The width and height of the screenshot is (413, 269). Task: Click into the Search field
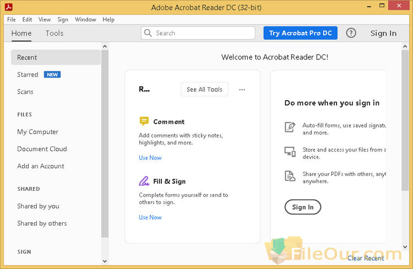pos(198,33)
